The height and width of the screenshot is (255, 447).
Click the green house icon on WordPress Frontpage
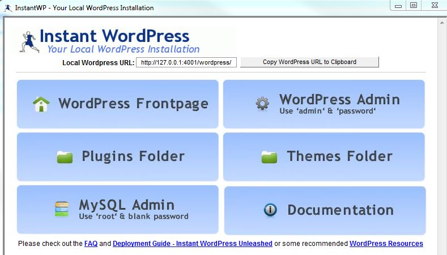(x=41, y=104)
